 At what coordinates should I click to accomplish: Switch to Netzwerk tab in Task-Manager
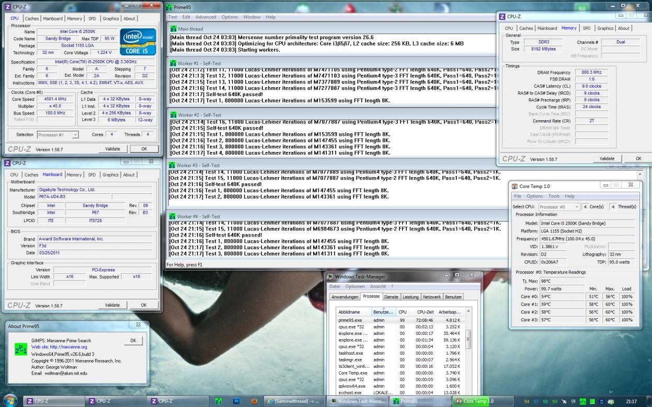coord(432,297)
